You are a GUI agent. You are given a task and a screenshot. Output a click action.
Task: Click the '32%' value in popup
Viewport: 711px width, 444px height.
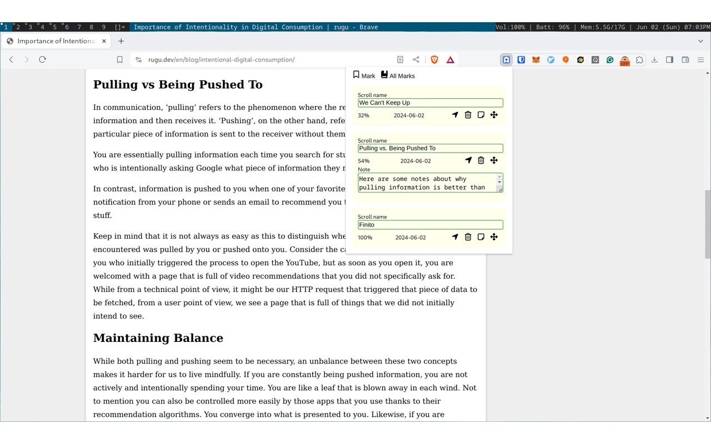pyautogui.click(x=363, y=115)
